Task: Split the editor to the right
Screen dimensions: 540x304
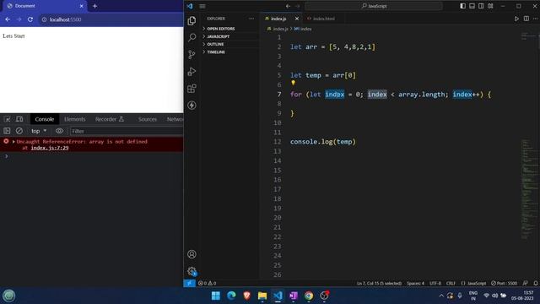Action: [526, 19]
